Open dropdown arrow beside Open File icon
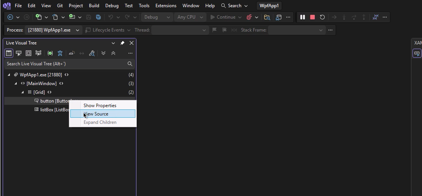The height and width of the screenshot is (196, 422). pos(63,17)
